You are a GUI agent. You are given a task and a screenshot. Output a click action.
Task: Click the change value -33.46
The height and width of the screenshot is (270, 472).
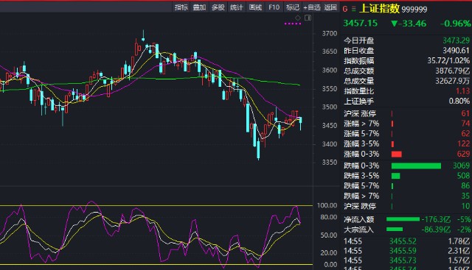(412, 24)
